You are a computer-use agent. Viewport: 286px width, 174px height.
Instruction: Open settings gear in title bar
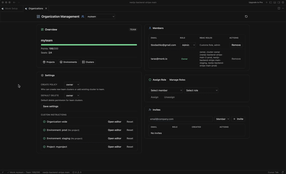click(283, 3)
